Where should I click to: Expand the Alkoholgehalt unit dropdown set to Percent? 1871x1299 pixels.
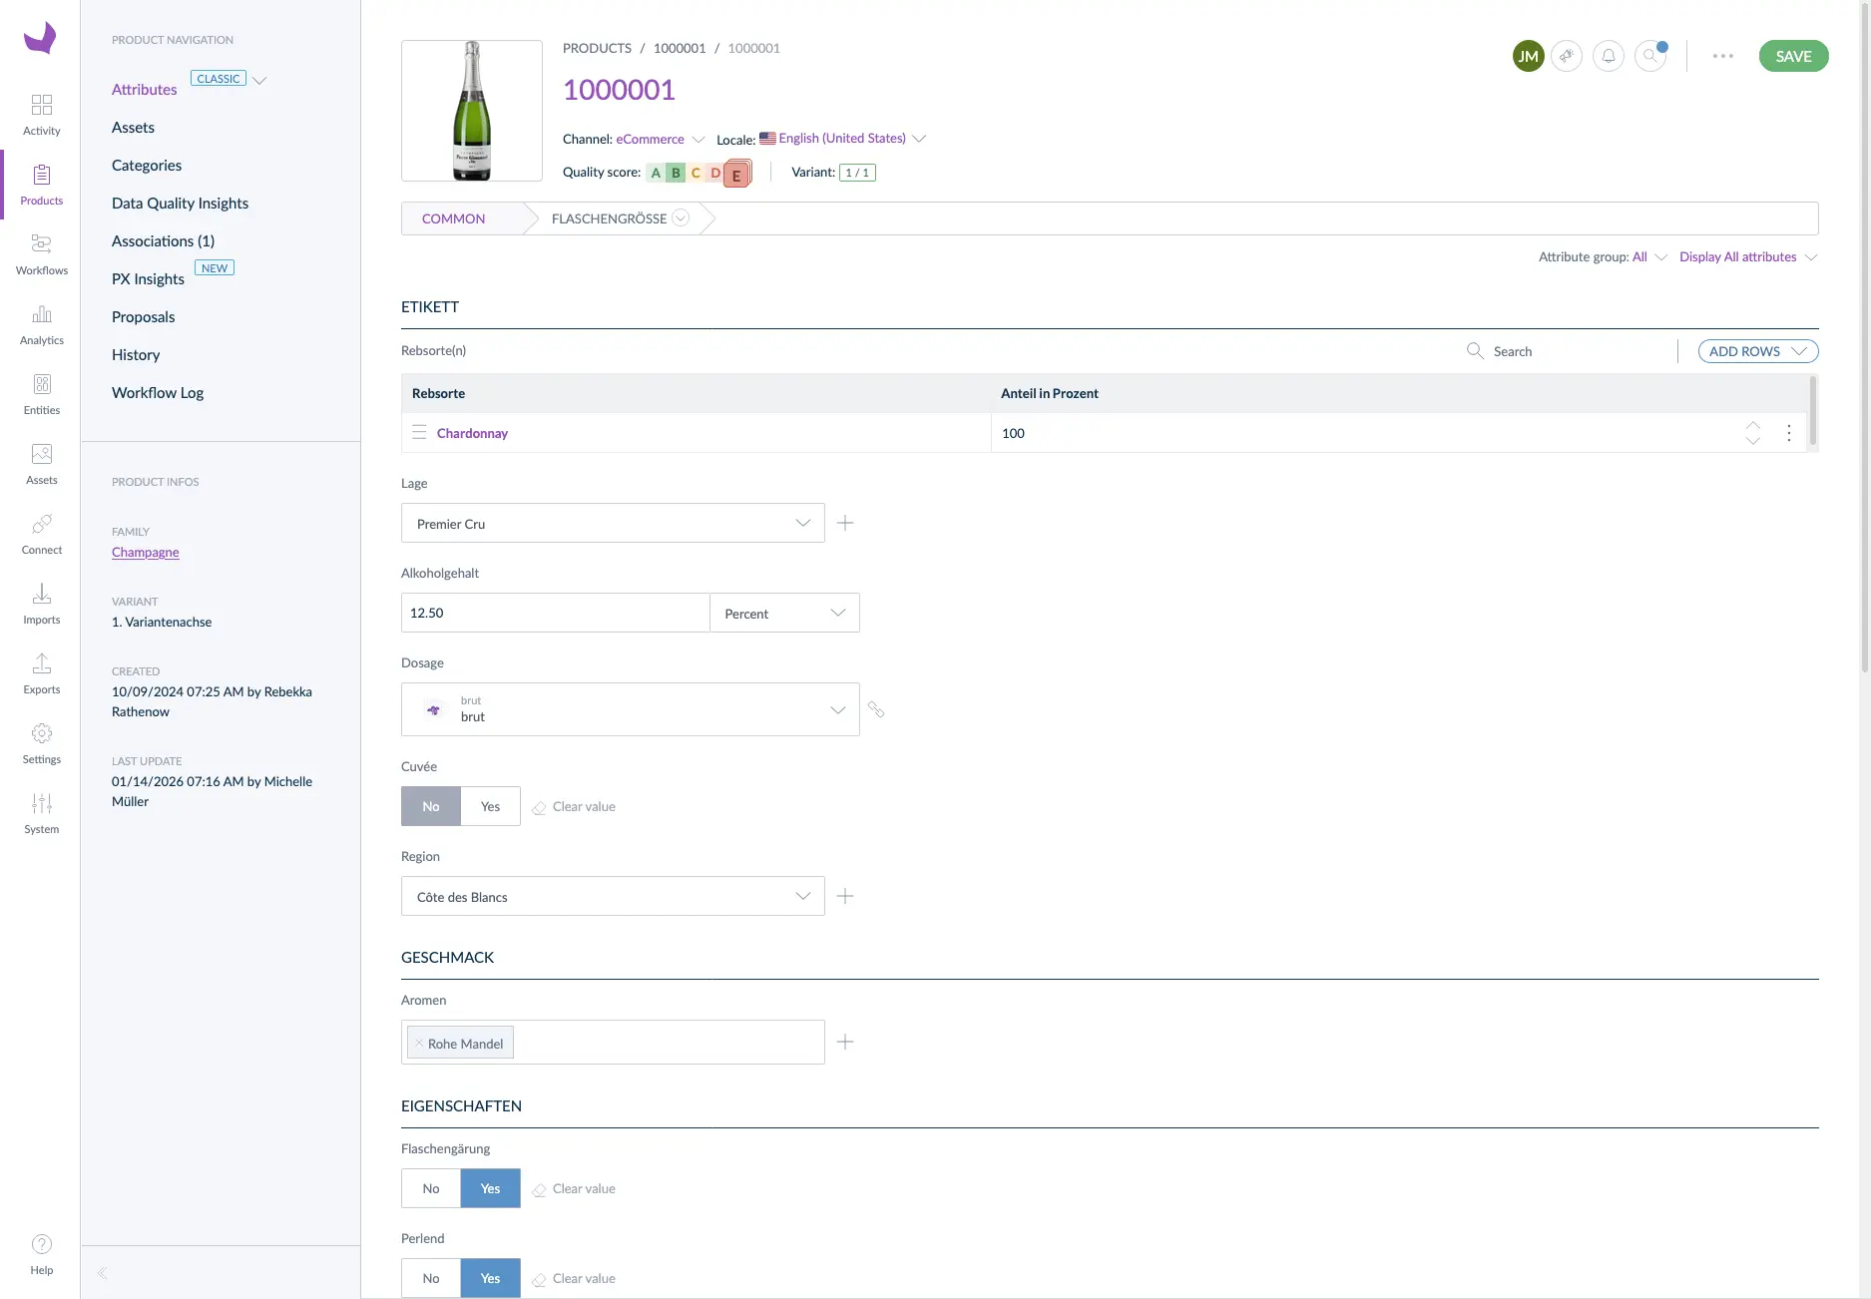coord(784,613)
